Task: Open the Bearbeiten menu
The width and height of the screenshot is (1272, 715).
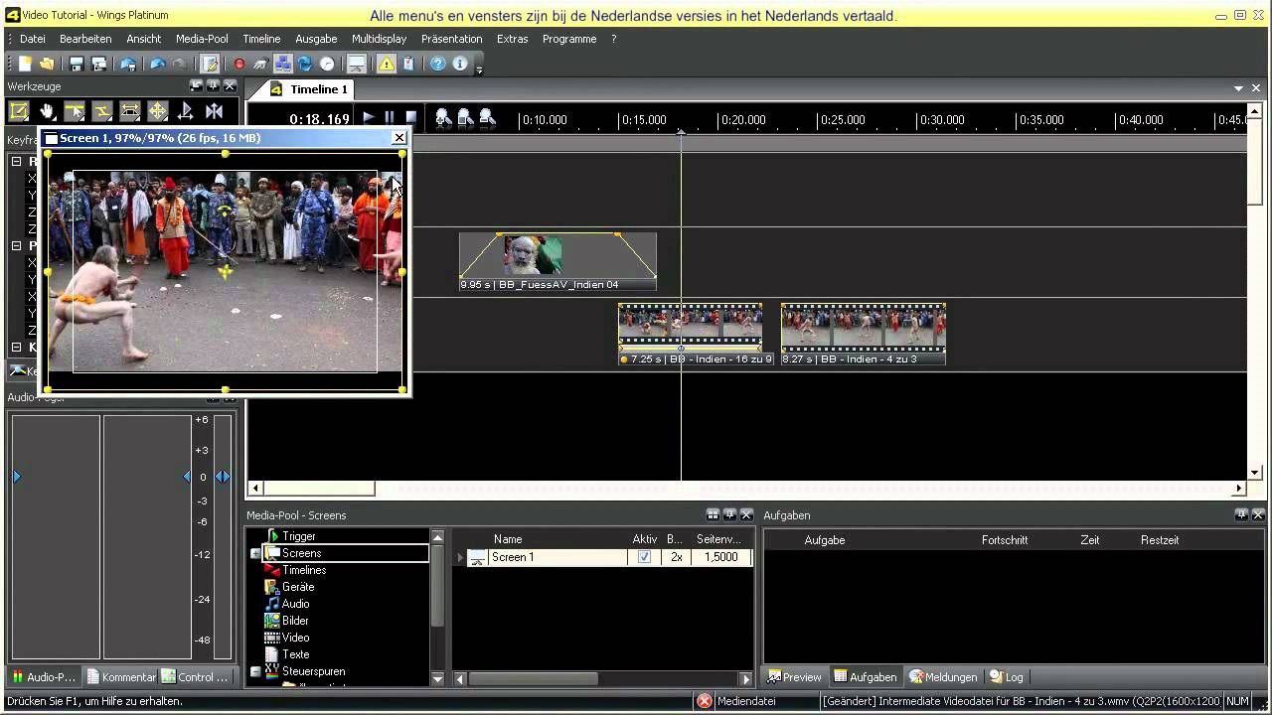Action: click(x=85, y=39)
